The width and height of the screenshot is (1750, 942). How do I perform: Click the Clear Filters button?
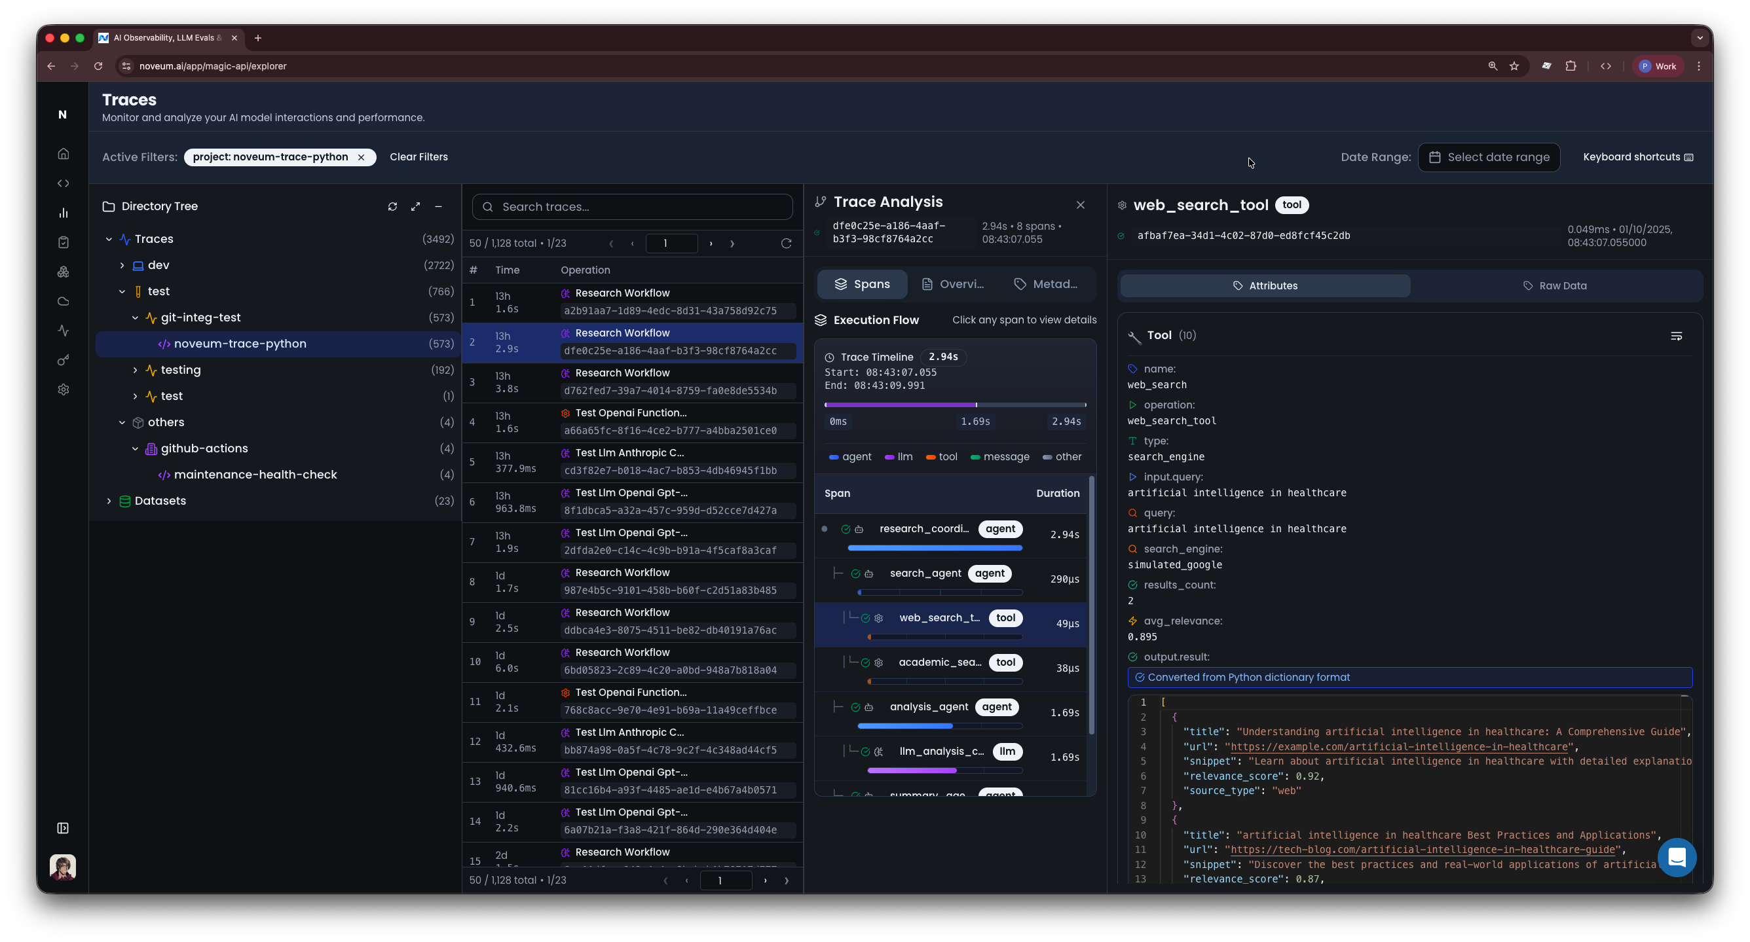coord(419,157)
